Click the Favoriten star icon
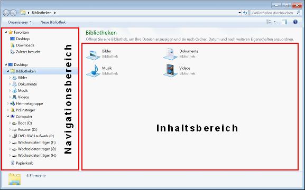 (11, 32)
